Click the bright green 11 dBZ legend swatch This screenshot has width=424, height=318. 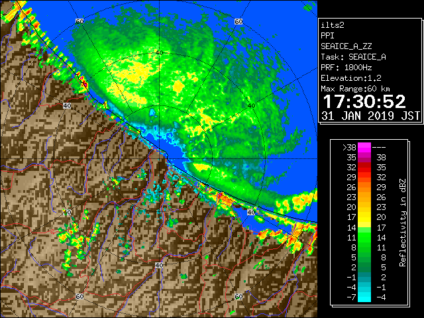click(364, 237)
